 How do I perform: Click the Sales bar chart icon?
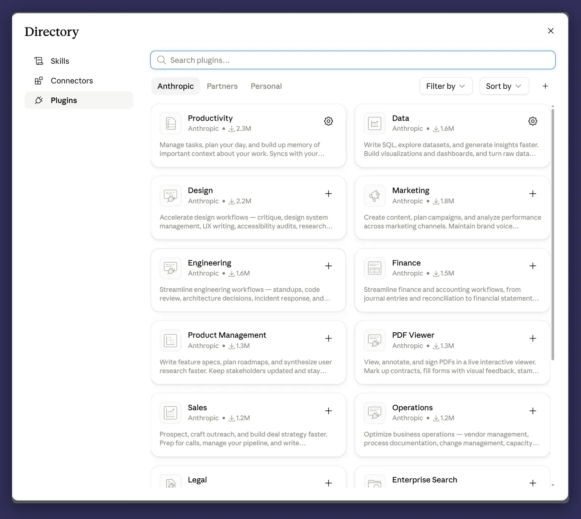tap(171, 413)
